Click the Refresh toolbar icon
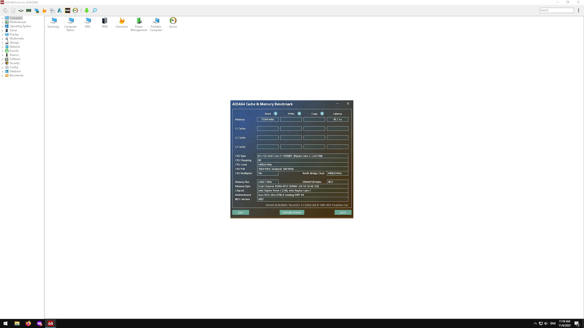Screen dimensions: 584x328 tap(5, 11)
